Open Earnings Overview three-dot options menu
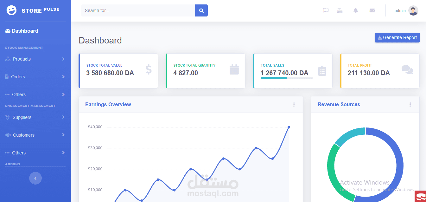Viewport: 426px width, 202px height. pyautogui.click(x=294, y=105)
